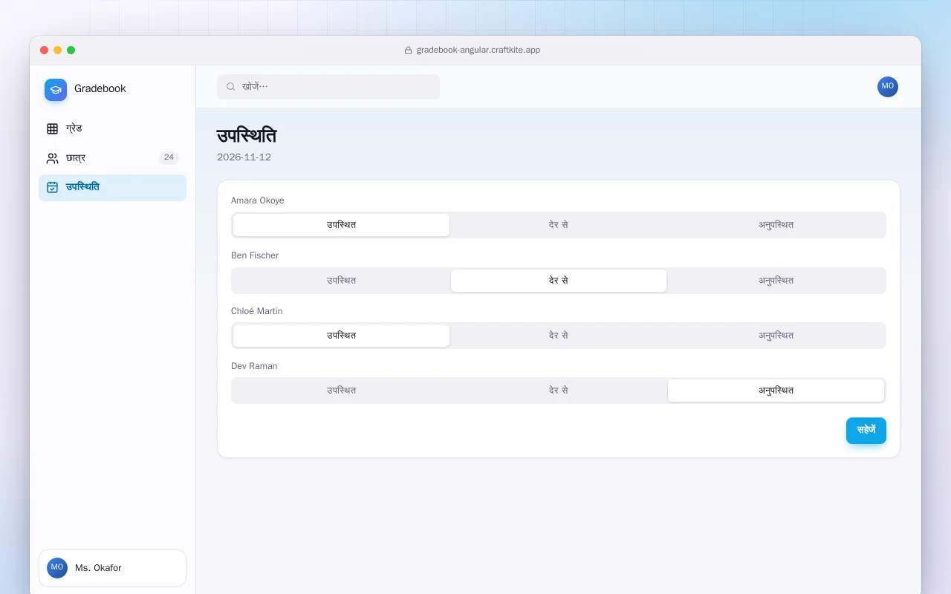This screenshot has height=594, width=951.
Task: Click the Amara Okoye name label
Action: click(x=257, y=200)
